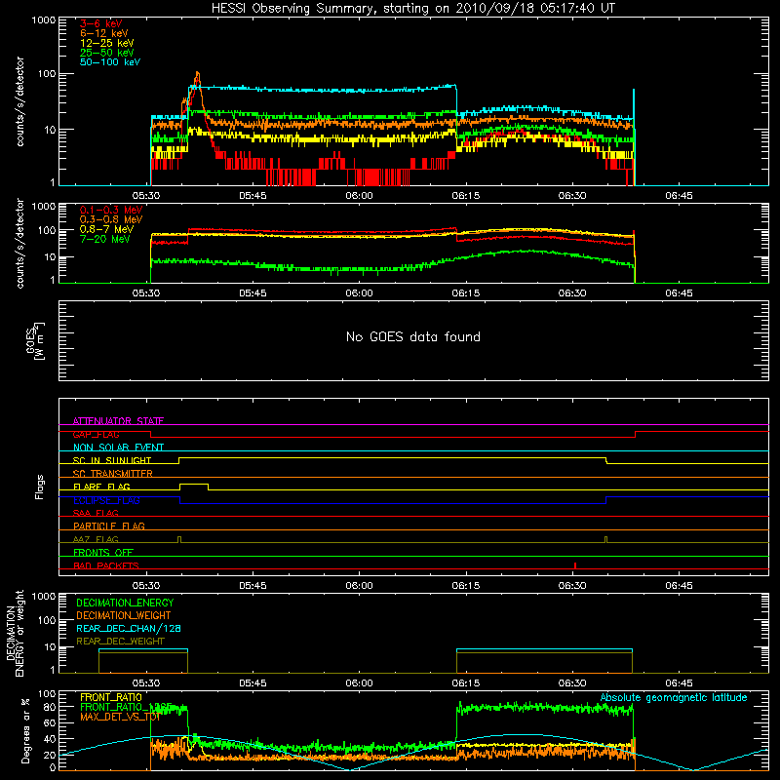This screenshot has width=780, height=780.
Task: Select the BAD_PACKETS flag label
Action: point(106,565)
